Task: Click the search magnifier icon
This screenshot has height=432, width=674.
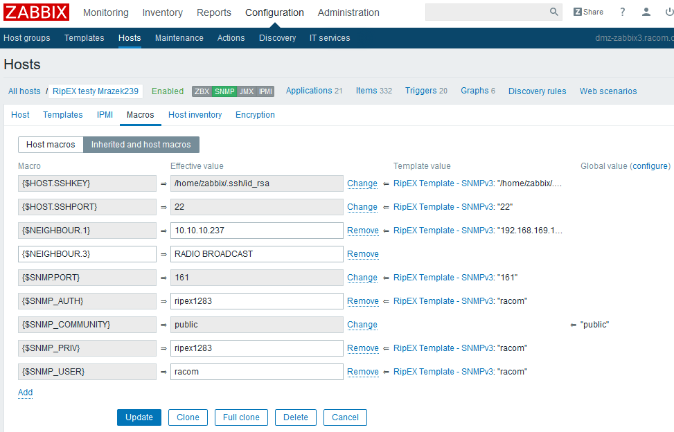Action: [554, 12]
